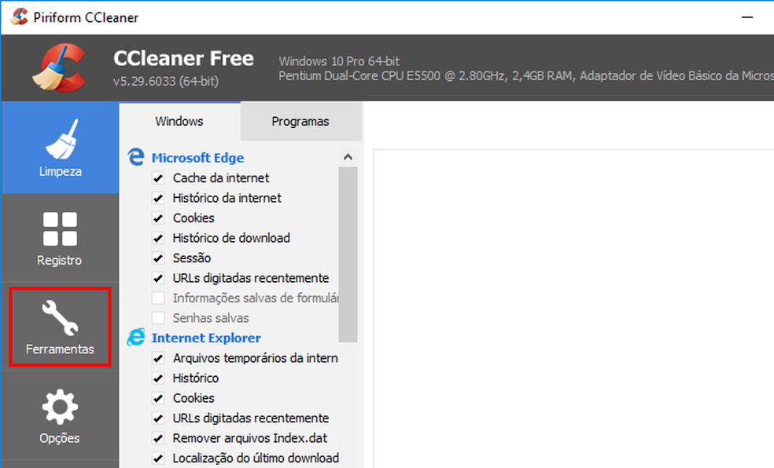Click the Internet Explorer browser icon

[136, 338]
